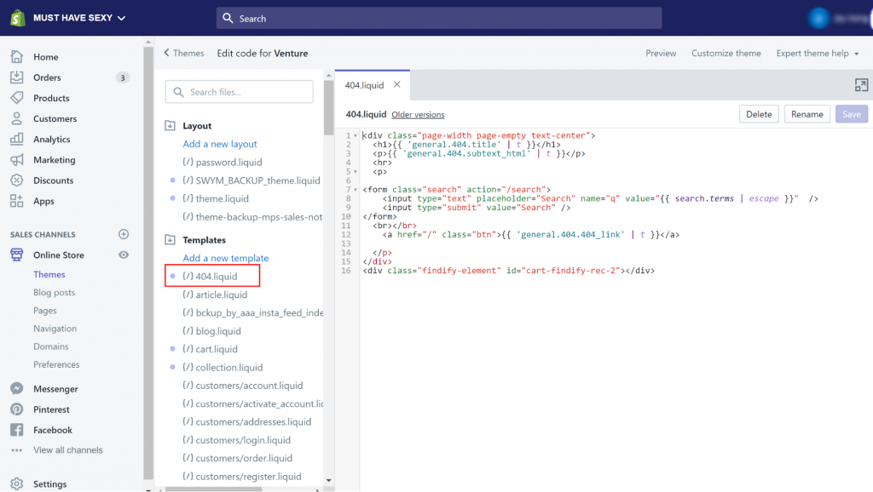
Task: View Online Store via eye icon
Action: point(124,255)
